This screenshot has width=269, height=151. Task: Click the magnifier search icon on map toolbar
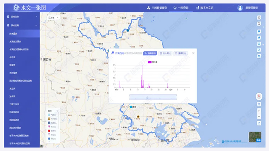point(259,24)
